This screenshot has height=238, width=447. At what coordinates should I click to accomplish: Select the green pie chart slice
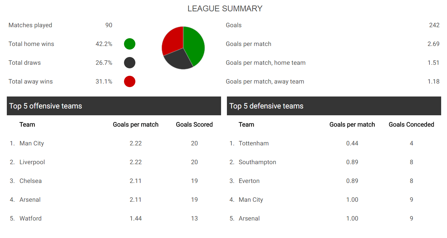tap(195, 45)
